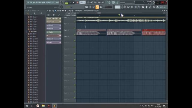
Task: Open menu of Track 1 audio clip
Action: tap(77, 17)
